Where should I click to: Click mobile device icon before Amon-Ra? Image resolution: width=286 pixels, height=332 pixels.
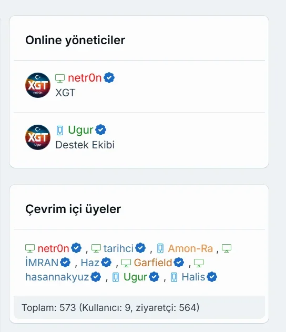pos(160,248)
